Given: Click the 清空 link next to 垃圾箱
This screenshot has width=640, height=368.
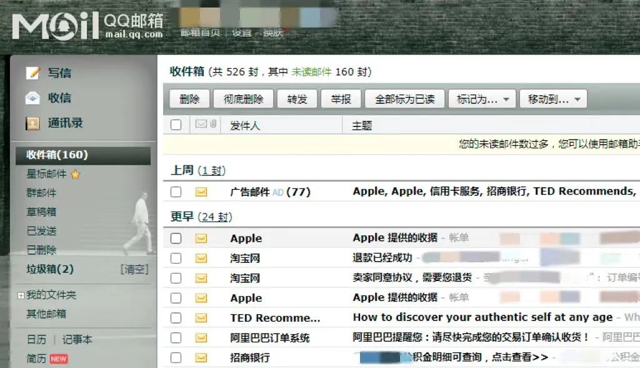Looking at the screenshot, I should tap(134, 270).
